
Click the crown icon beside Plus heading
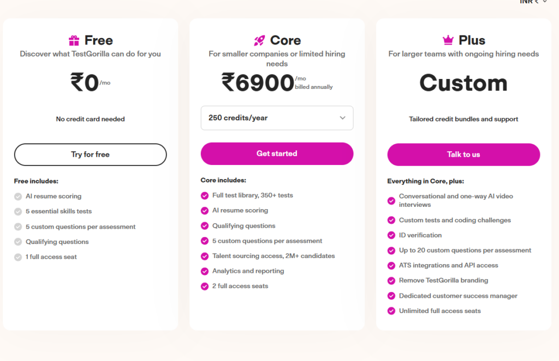447,39
